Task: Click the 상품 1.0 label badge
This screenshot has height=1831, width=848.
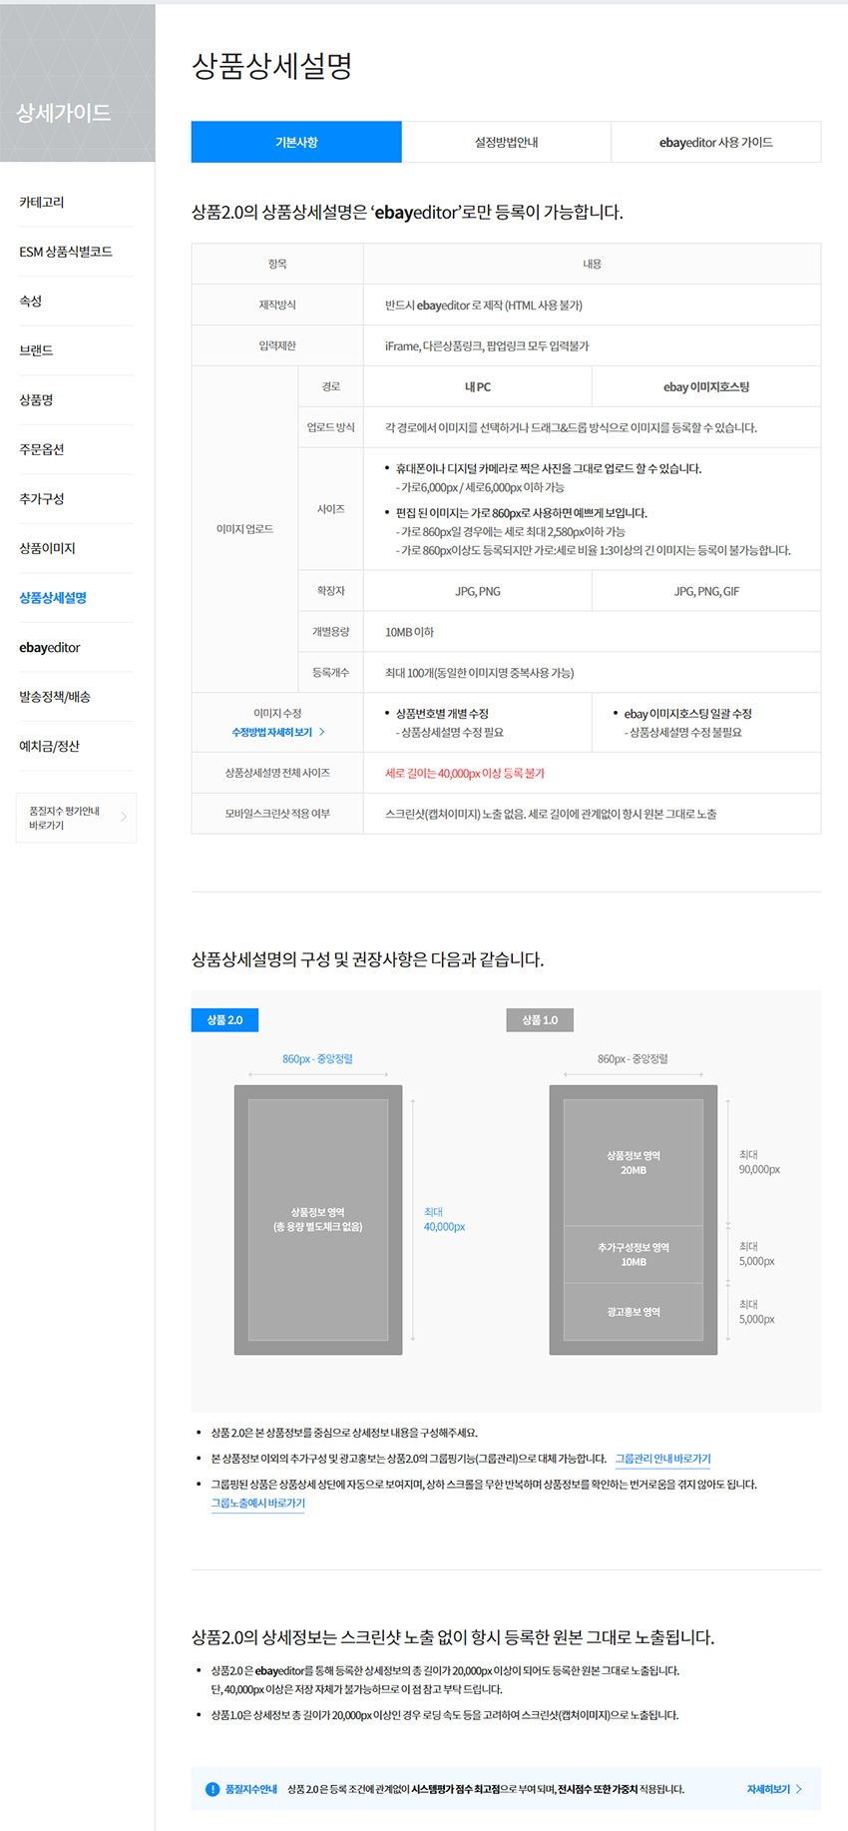Action: click(x=540, y=1019)
